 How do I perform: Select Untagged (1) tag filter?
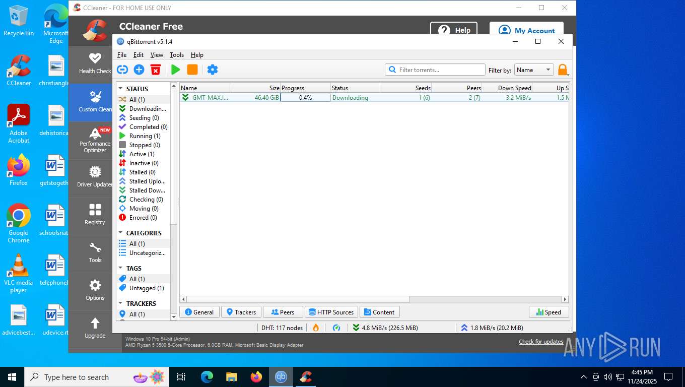click(x=143, y=288)
